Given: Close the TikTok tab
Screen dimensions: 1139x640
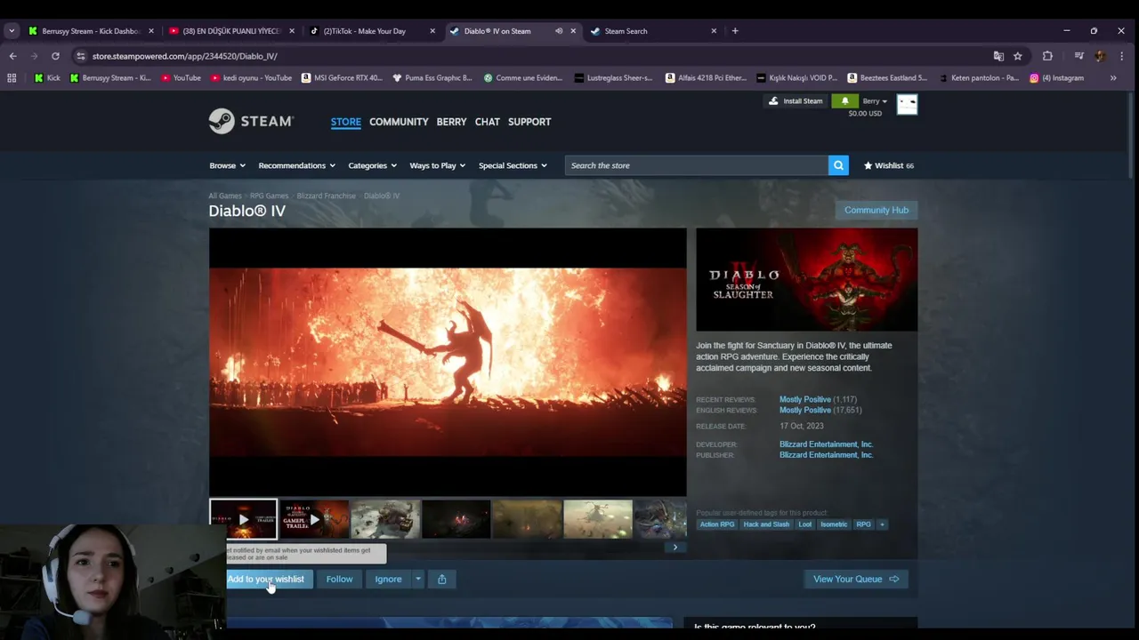Looking at the screenshot, I should [432, 31].
